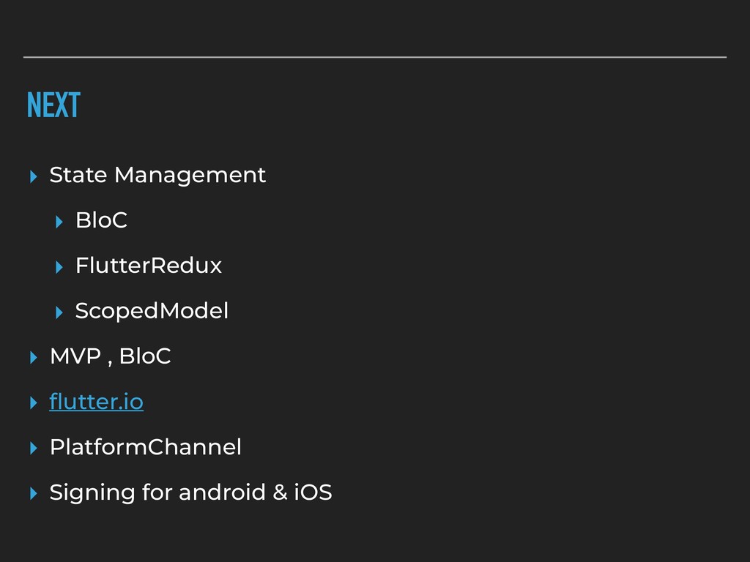Click the triangle bullet next to BloC sub-item

(x=59, y=222)
